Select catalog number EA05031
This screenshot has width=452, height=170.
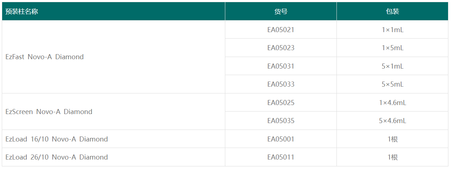click(x=281, y=66)
